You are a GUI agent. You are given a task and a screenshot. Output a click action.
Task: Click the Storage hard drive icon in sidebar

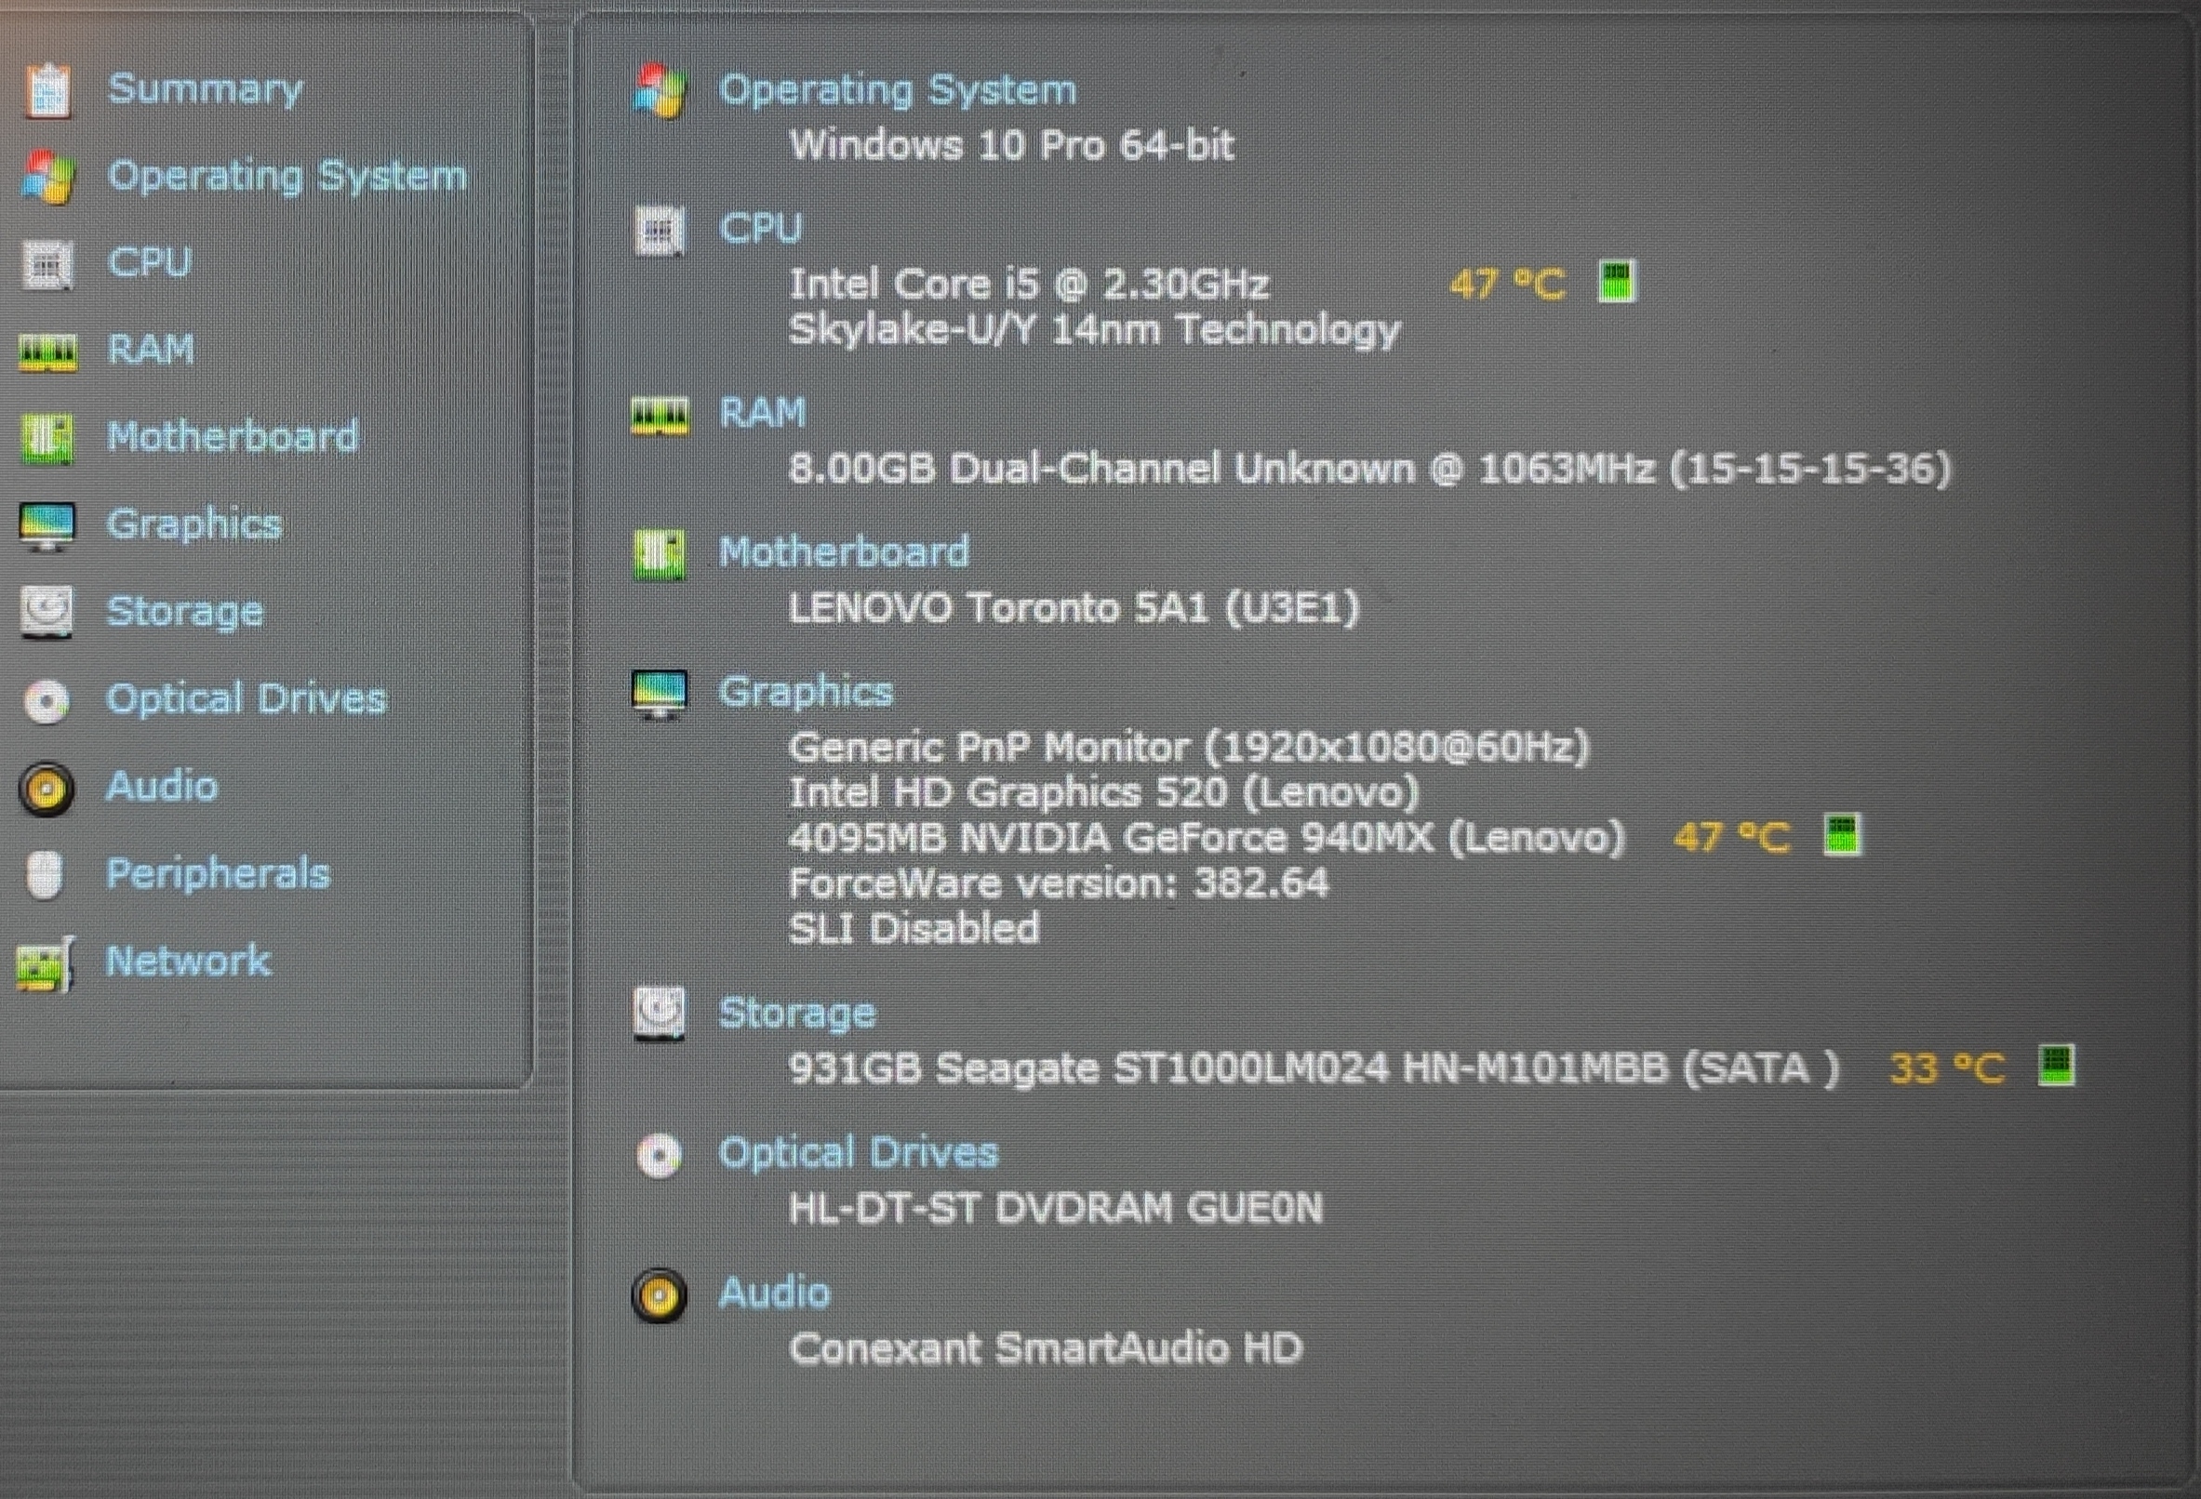[x=47, y=612]
